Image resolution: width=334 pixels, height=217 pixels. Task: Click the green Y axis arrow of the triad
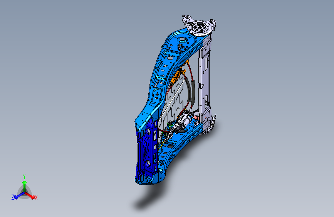point(25,186)
